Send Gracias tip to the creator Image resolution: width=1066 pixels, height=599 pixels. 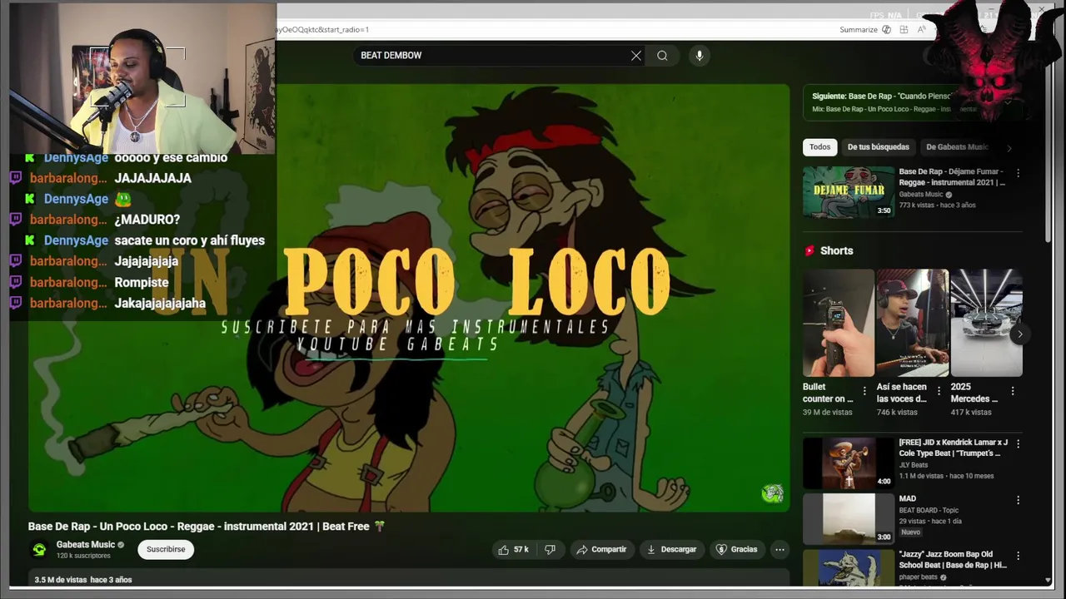[x=737, y=549]
